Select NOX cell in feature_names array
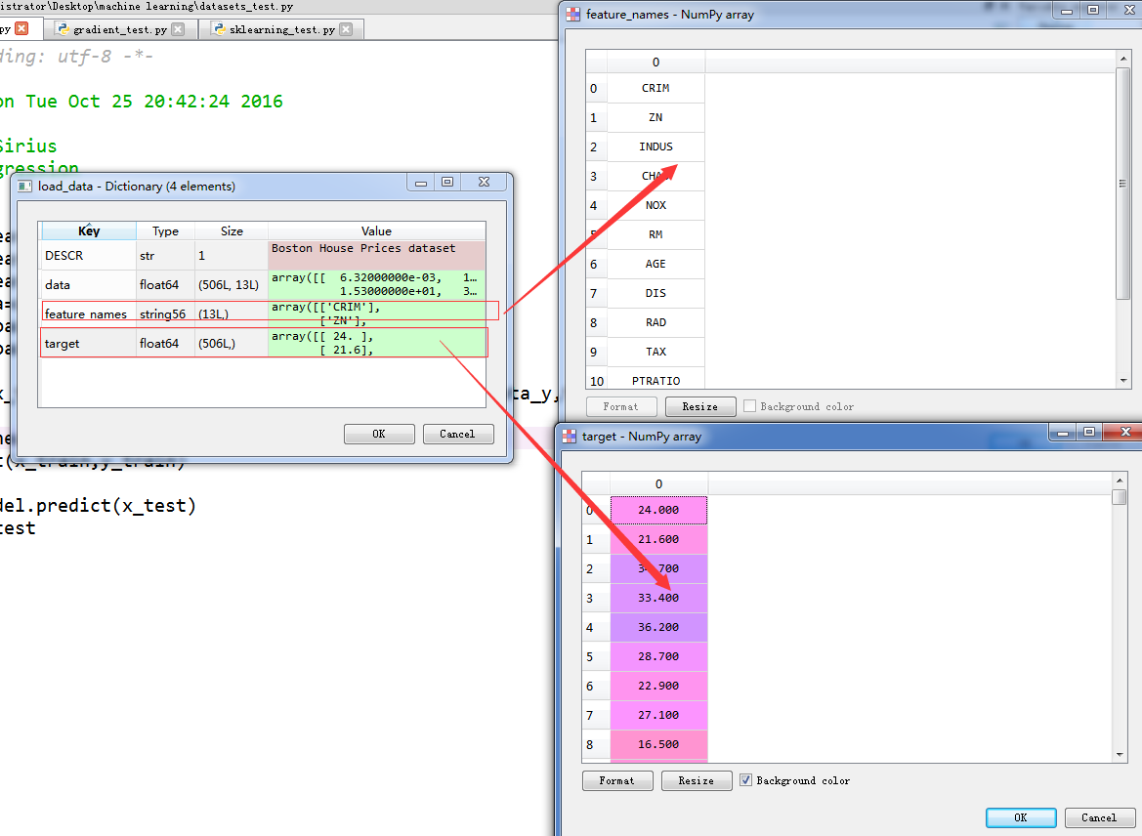 (x=656, y=205)
